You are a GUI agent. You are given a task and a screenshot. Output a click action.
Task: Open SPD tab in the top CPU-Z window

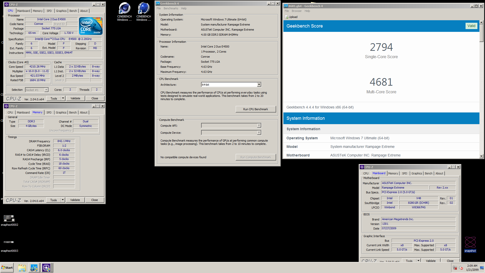[x=49, y=11]
